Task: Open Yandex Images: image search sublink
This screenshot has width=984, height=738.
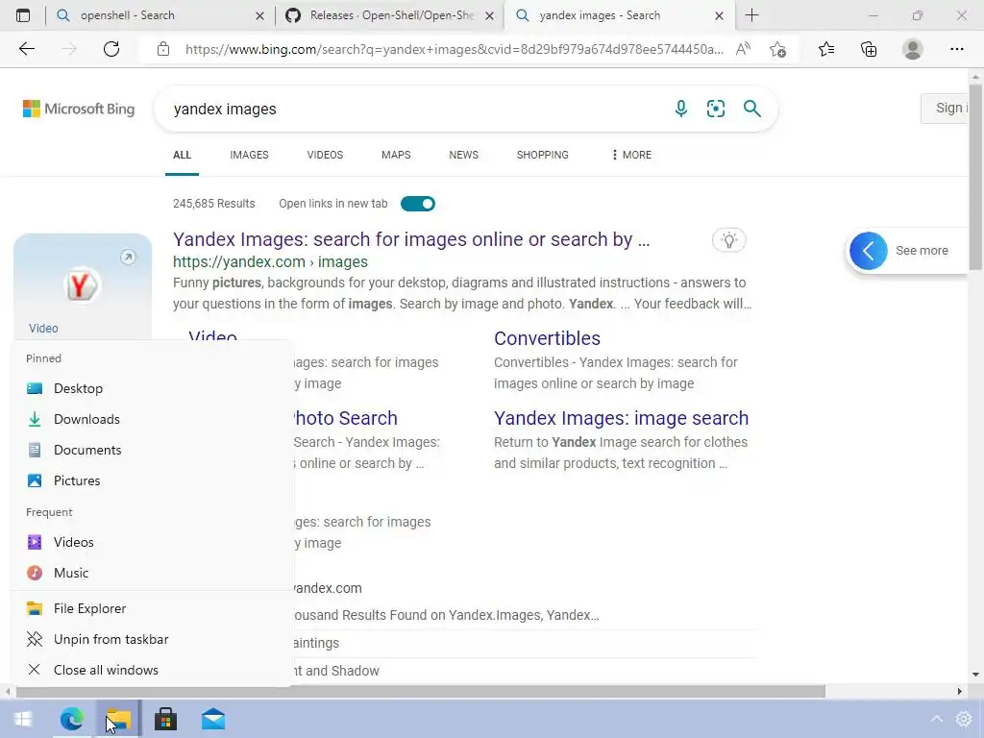Action: (x=622, y=418)
